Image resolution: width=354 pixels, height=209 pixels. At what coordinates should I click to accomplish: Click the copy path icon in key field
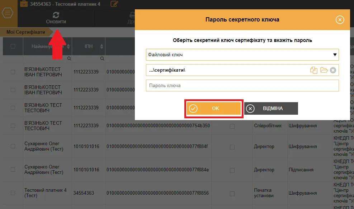point(314,70)
